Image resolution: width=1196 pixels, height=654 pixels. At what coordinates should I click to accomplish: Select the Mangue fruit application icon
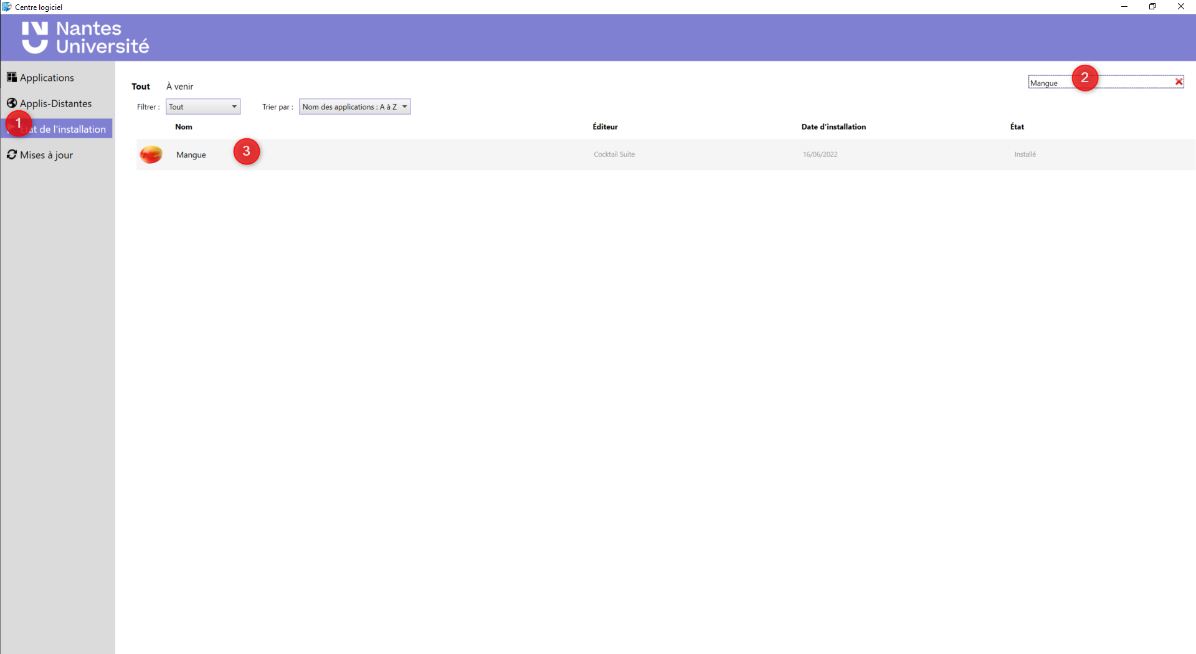point(151,154)
